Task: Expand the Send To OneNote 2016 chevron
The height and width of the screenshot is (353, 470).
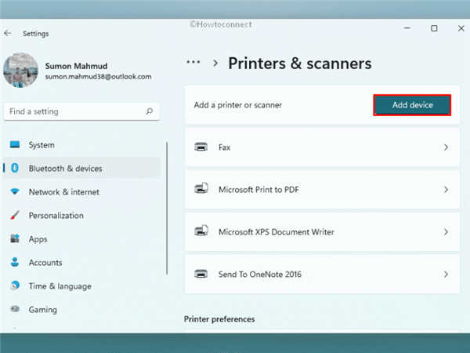Action: 446,274
